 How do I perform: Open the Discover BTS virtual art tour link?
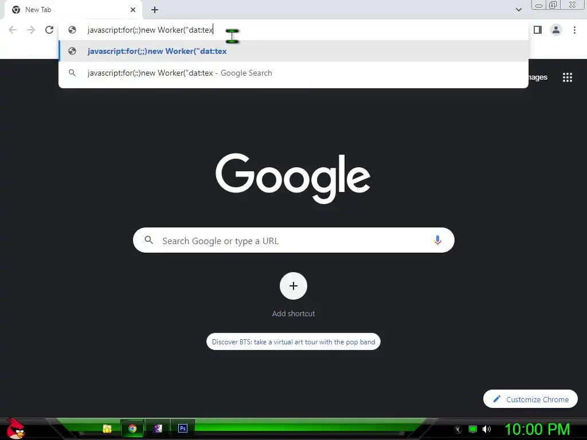293,341
